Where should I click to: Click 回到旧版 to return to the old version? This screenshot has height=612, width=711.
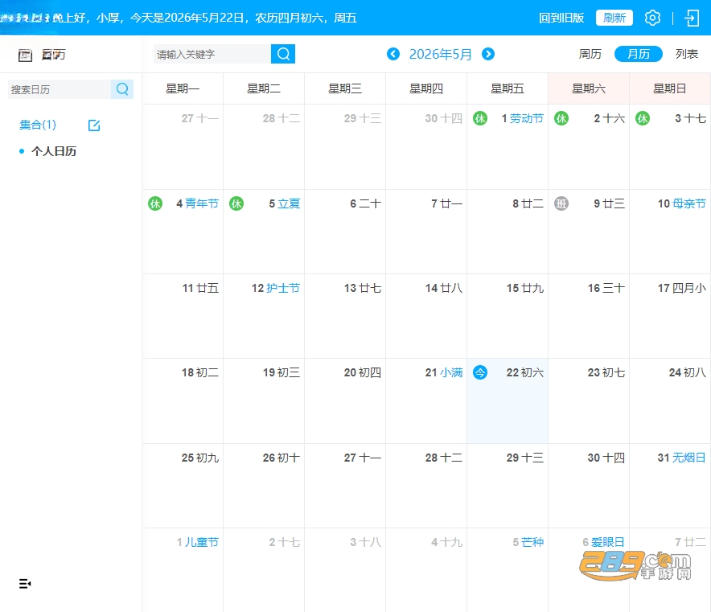[x=561, y=18]
